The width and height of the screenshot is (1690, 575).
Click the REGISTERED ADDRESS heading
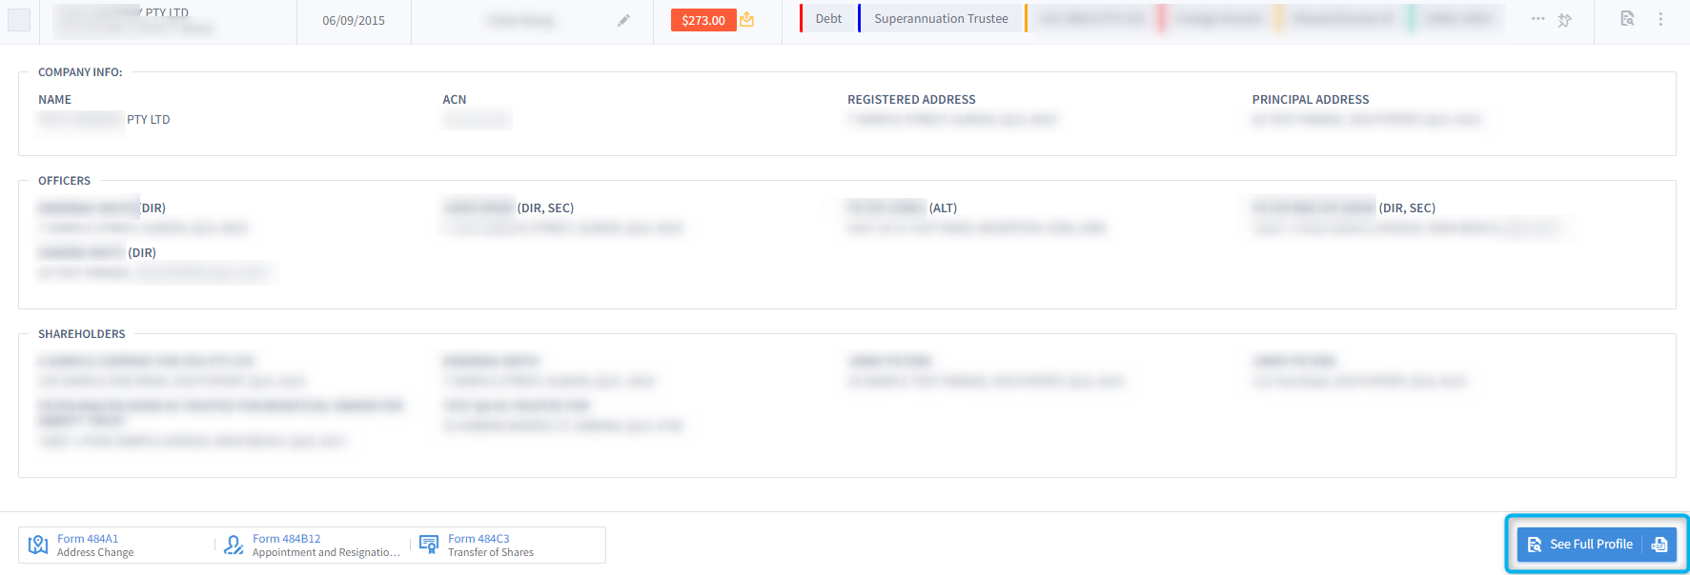(x=911, y=99)
